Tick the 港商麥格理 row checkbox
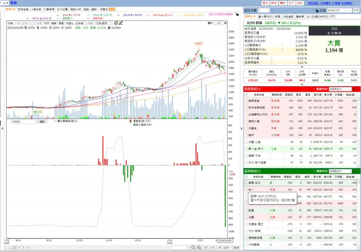361x252 pixels. pos(246,238)
